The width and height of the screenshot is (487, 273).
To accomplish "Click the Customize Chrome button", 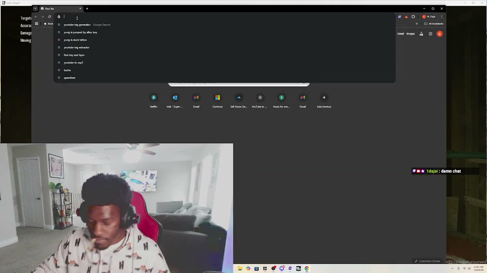I will click(427, 261).
